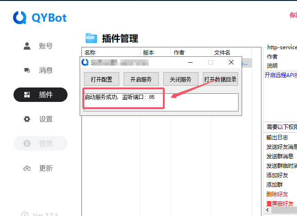Click the 作者 label in the details panel

point(272,56)
